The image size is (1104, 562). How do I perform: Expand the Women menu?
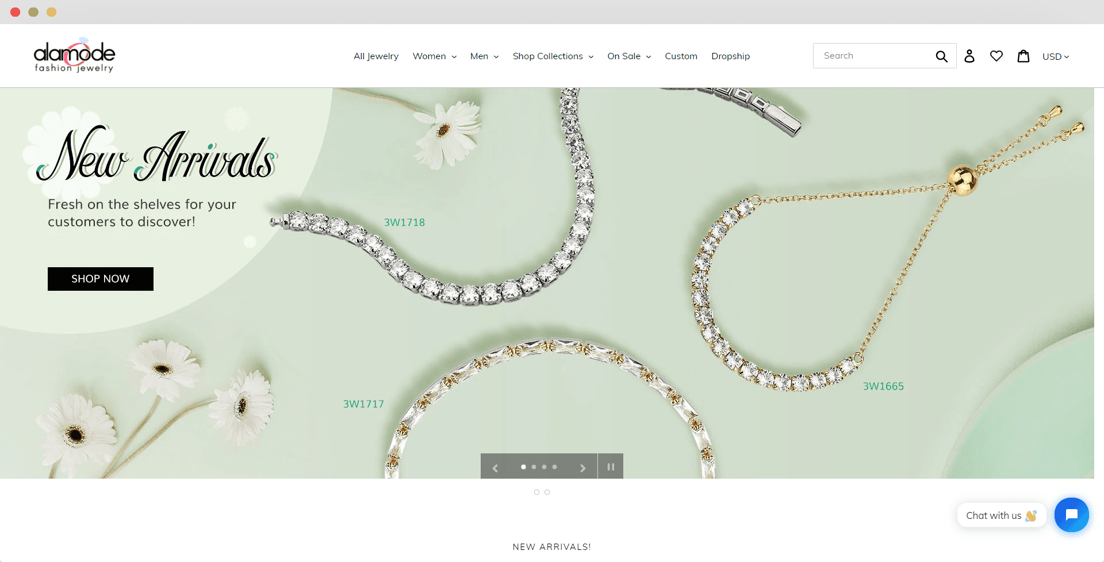point(435,56)
